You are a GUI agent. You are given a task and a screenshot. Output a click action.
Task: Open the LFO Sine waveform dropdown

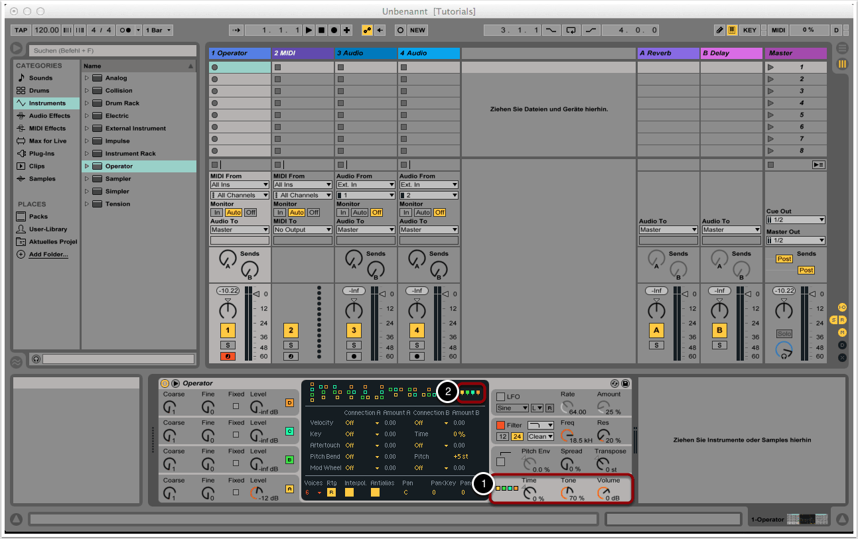tap(512, 408)
